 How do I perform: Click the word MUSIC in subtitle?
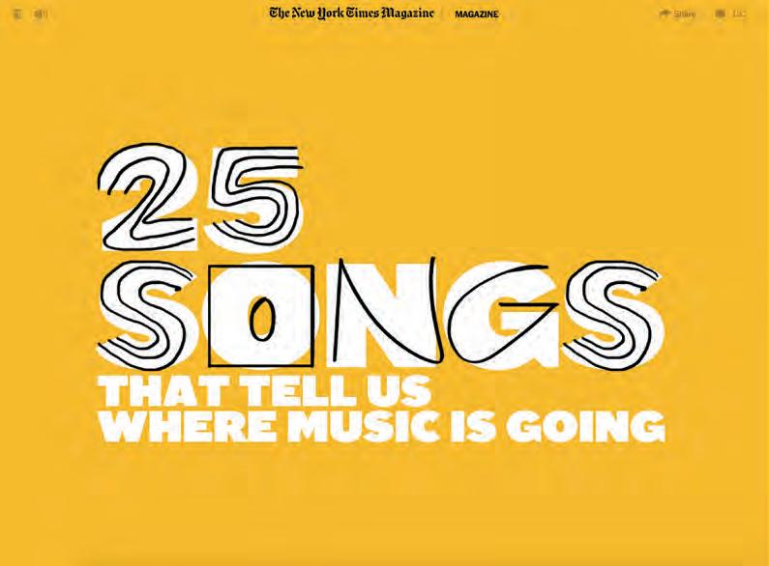tap(364, 427)
